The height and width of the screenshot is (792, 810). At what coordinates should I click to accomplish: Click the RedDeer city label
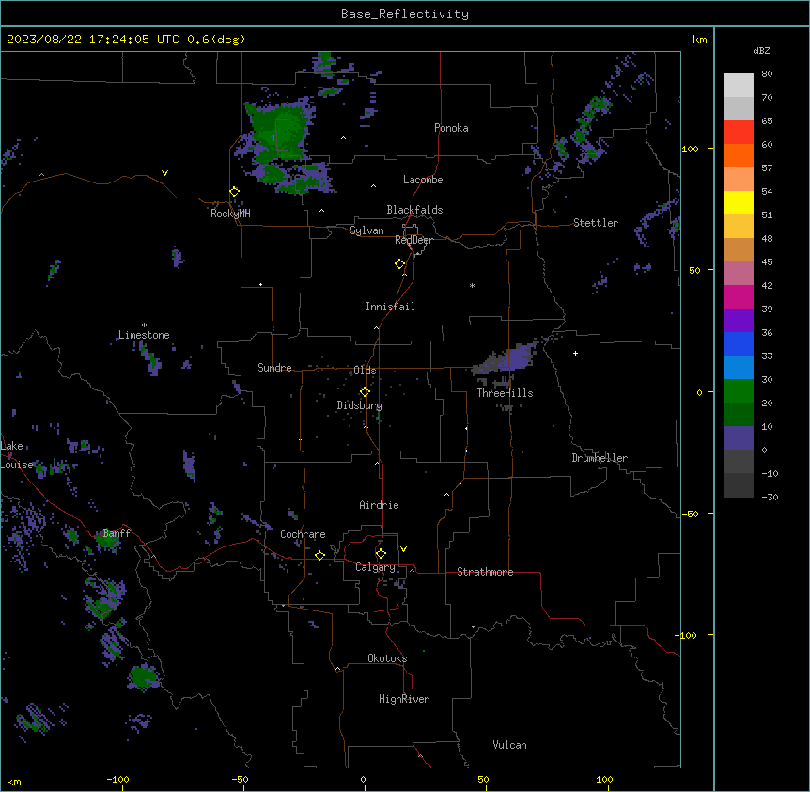[x=413, y=240]
